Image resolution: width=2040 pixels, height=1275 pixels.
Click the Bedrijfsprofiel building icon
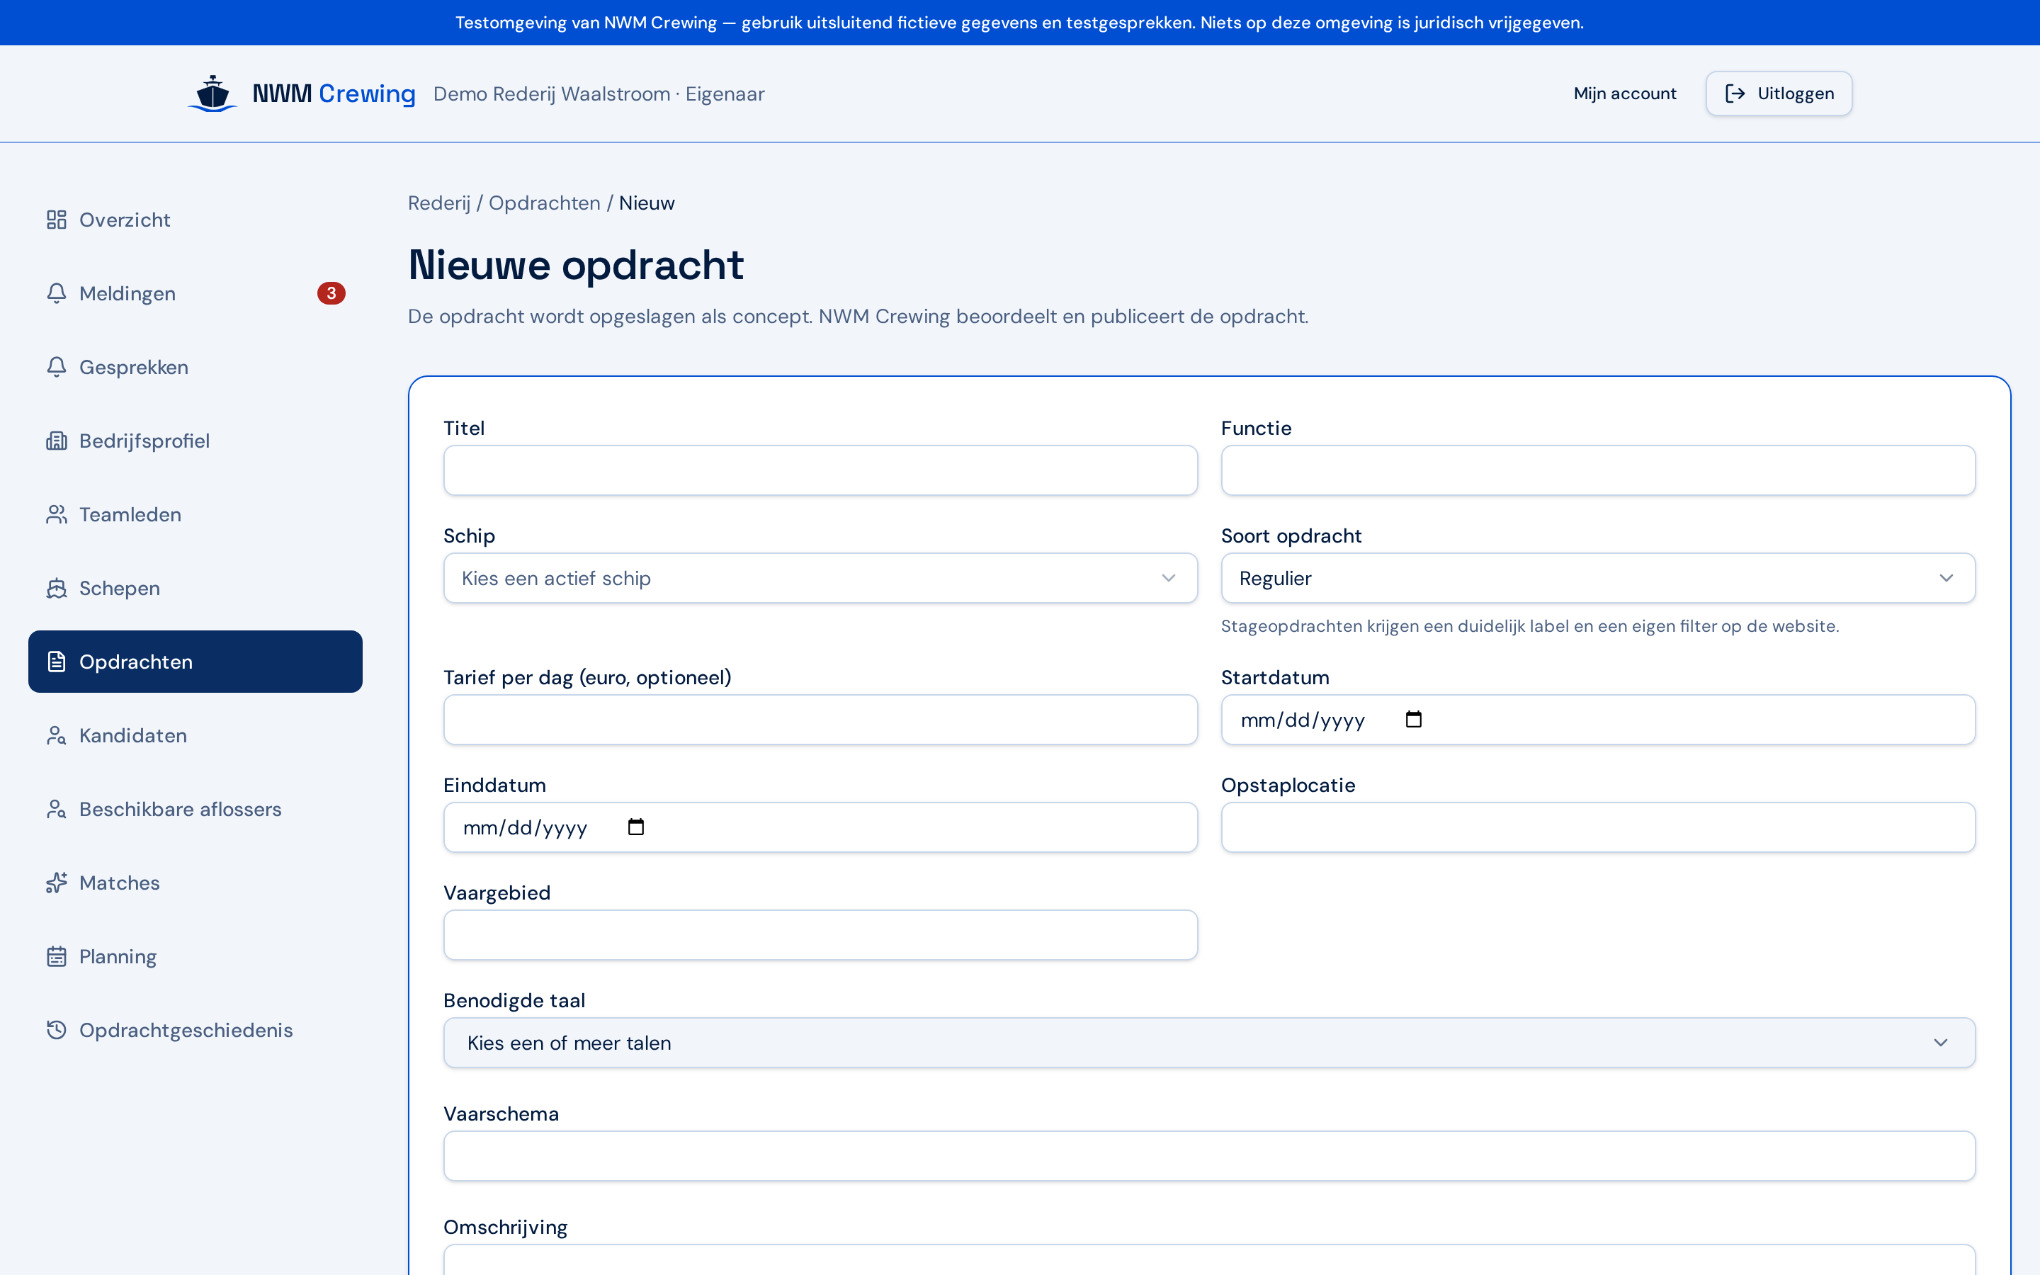pos(57,441)
